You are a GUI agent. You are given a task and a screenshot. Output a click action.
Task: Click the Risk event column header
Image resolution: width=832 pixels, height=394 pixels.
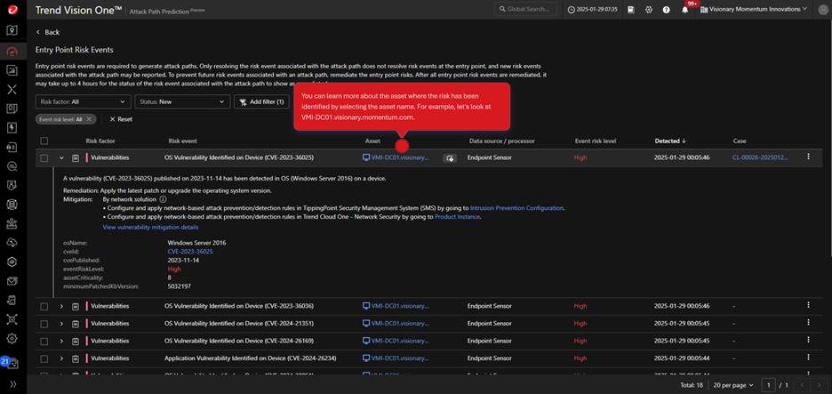click(x=182, y=141)
